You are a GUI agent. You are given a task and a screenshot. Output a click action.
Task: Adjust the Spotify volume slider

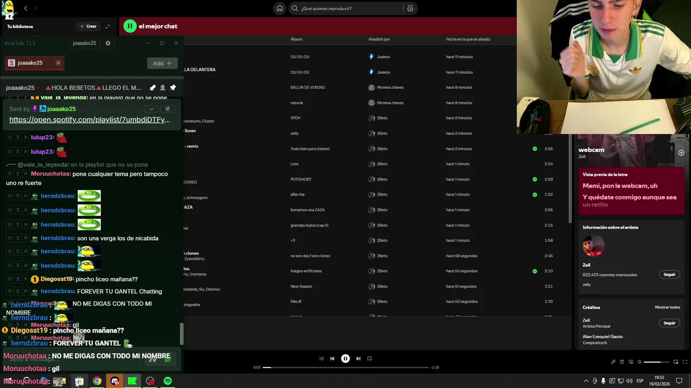click(656, 362)
